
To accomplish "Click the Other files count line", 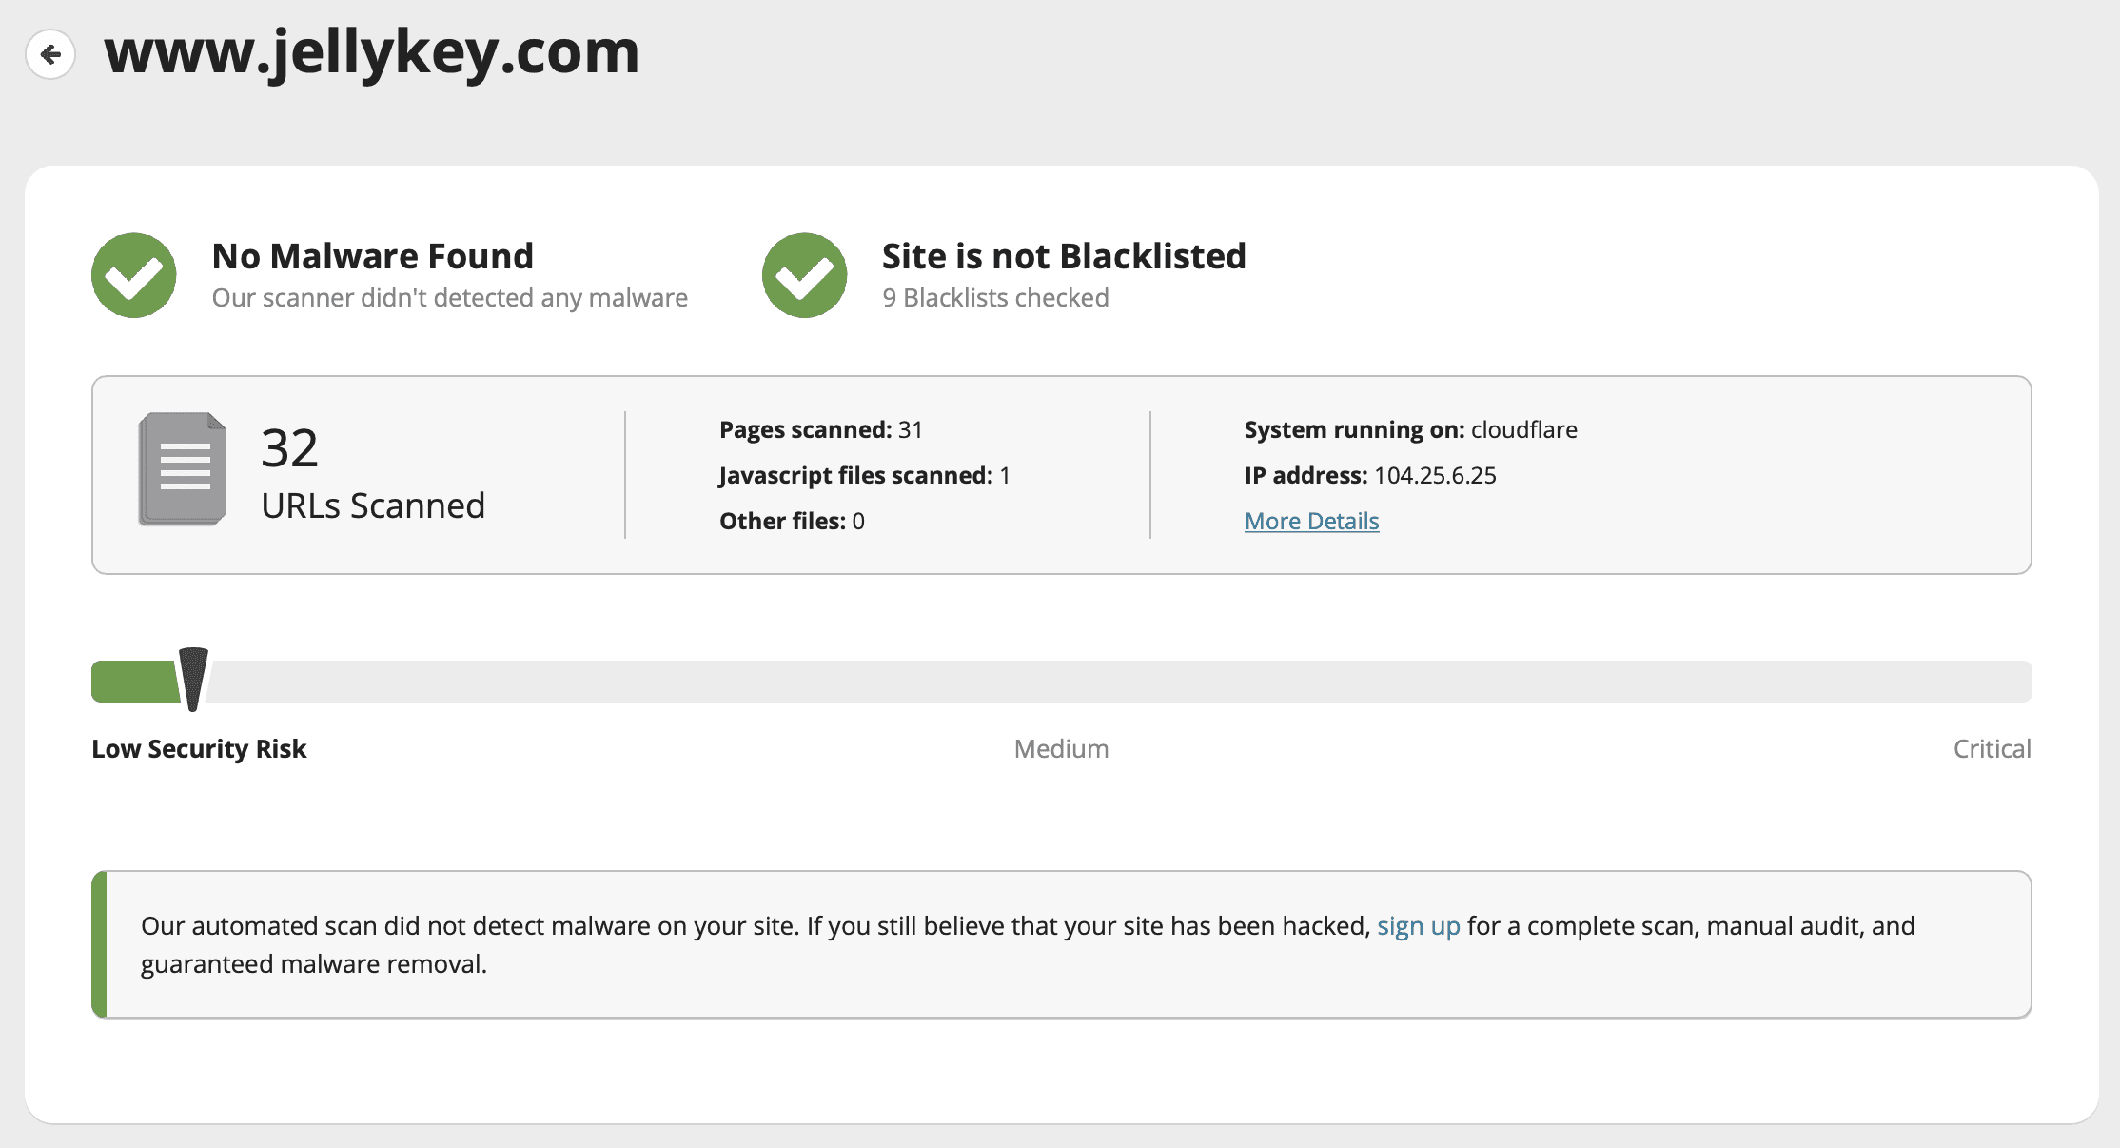I will 792,521.
